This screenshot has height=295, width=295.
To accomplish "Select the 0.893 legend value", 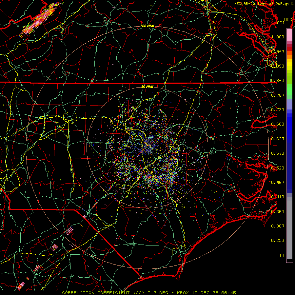I will 278,66.
